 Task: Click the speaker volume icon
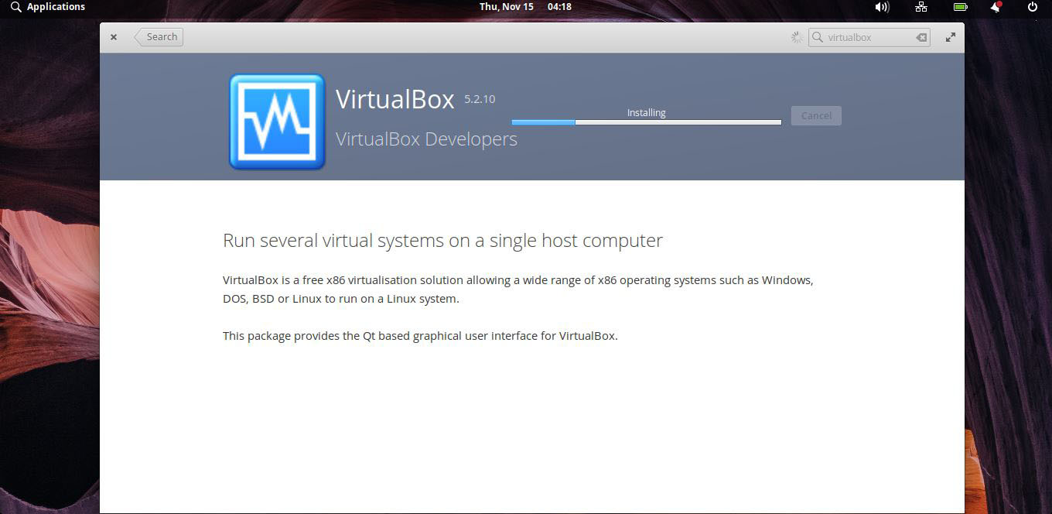[881, 7]
